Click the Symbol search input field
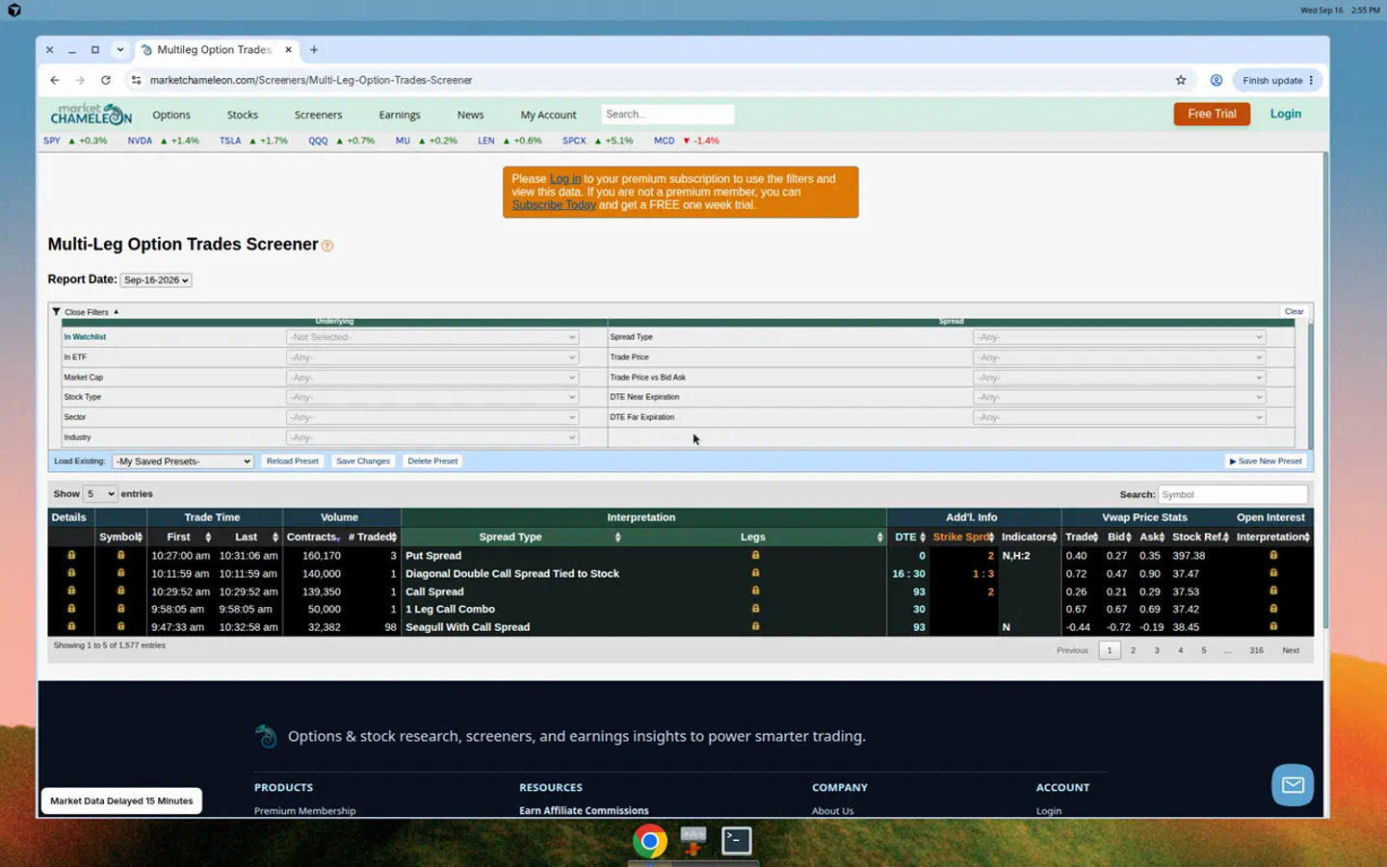The image size is (1387, 867). pyautogui.click(x=1233, y=494)
